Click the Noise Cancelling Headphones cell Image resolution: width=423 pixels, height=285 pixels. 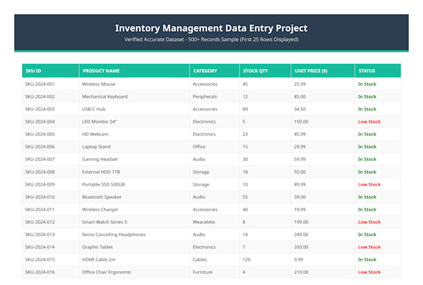[x=134, y=234]
